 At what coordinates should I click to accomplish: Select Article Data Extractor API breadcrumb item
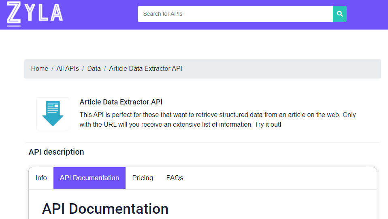coord(145,68)
